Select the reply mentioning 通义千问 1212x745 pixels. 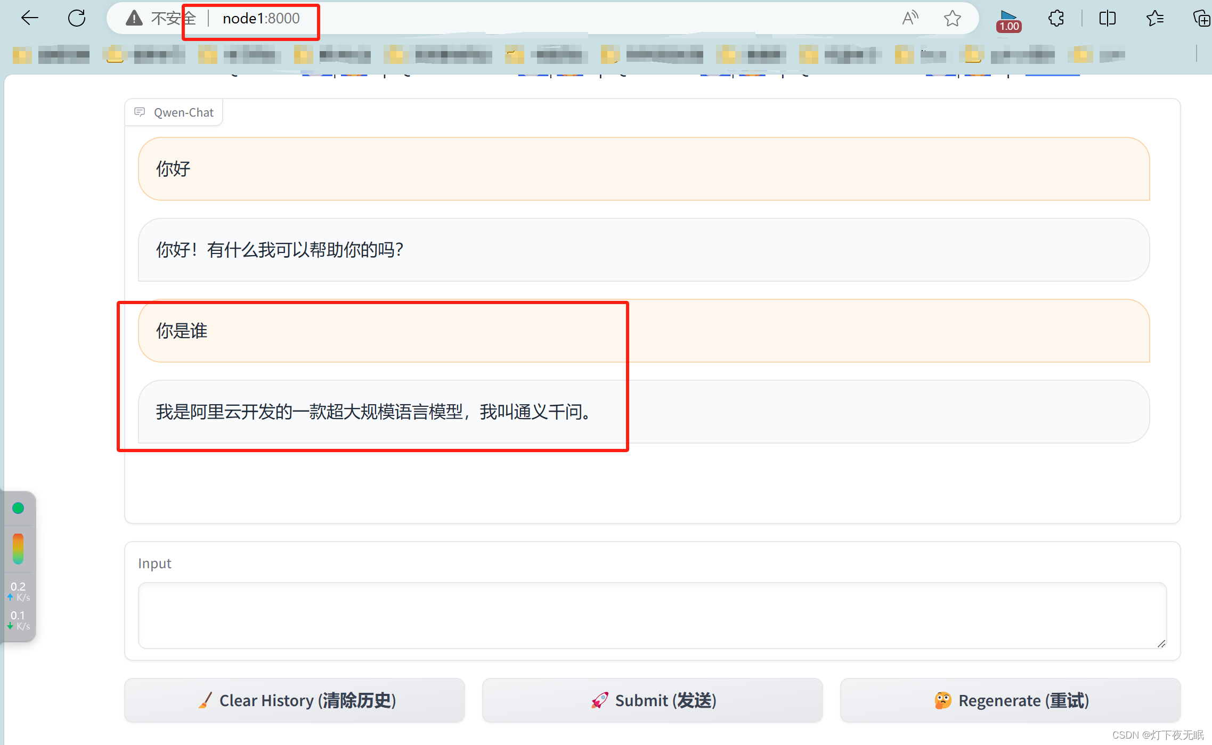pyautogui.click(x=644, y=412)
